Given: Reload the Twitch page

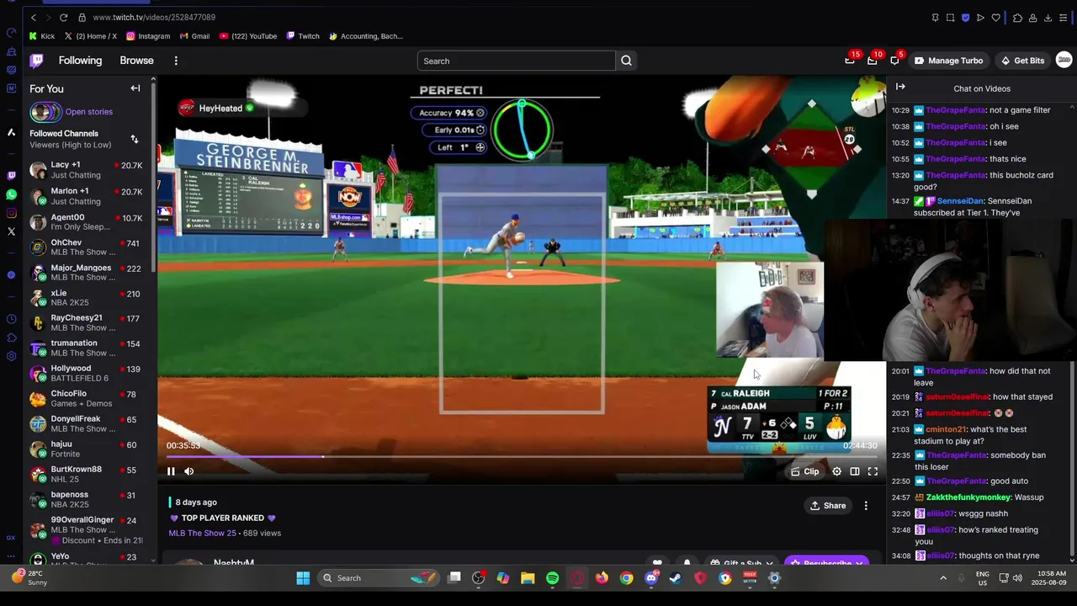Looking at the screenshot, I should point(63,17).
